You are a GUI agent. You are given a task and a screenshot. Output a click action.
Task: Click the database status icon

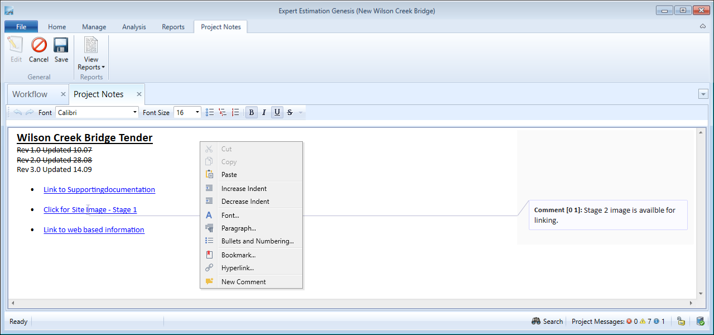(700, 322)
